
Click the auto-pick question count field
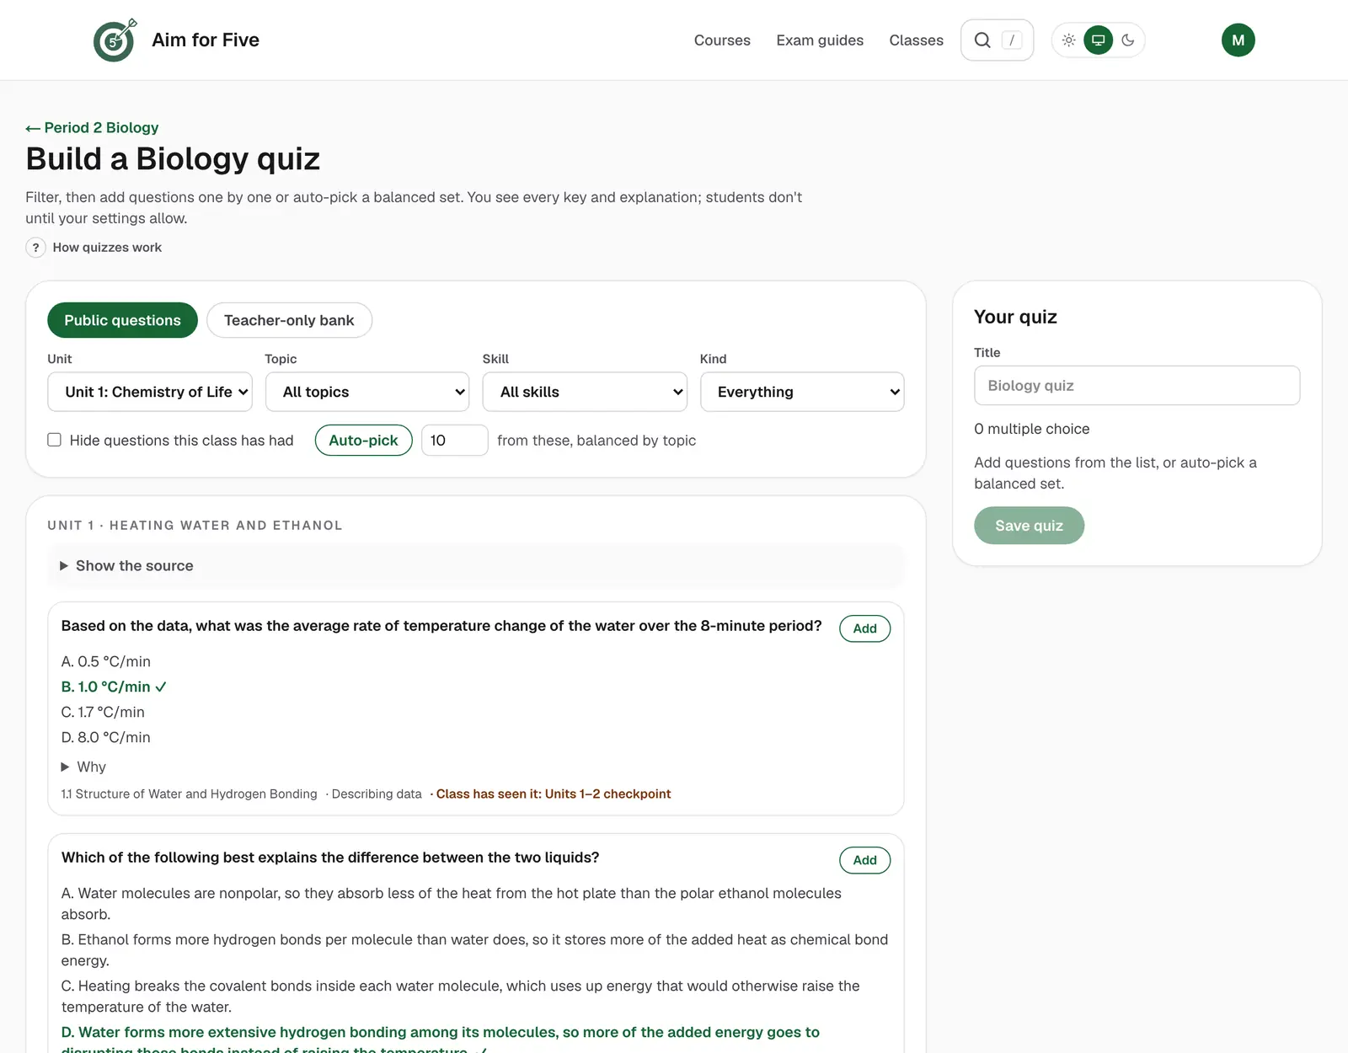coord(454,441)
